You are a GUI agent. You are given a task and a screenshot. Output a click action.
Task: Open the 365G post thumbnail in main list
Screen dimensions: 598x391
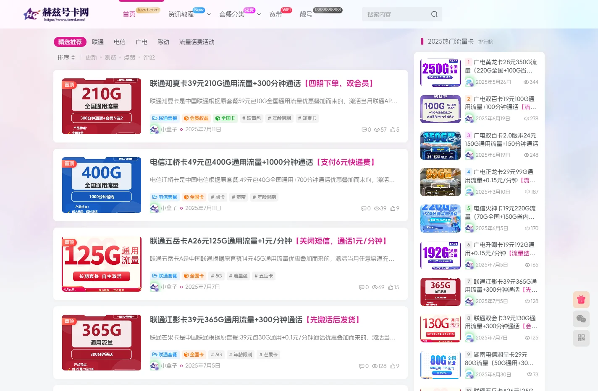102,342
